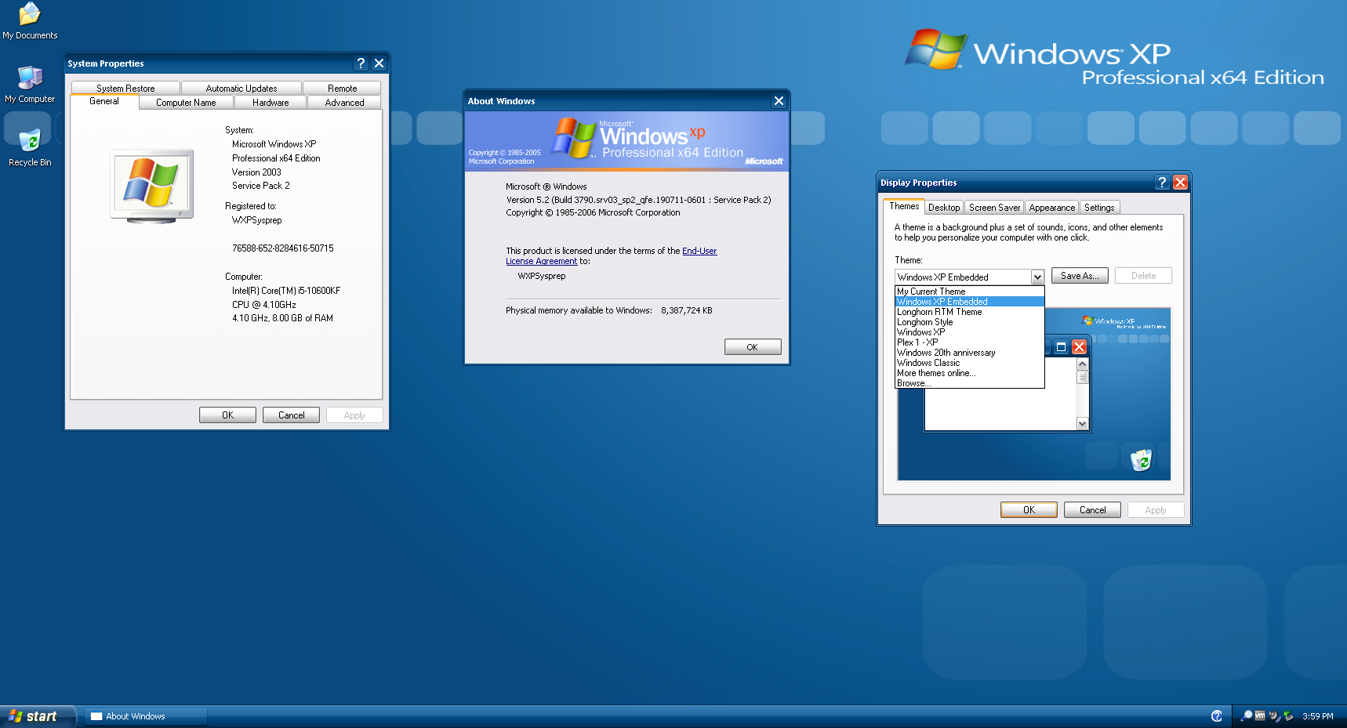Click the blue help question-mark taskbar icon
Viewport: 1347px width, 728px height.
1216,715
